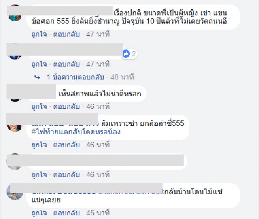259x219 pixels.
Task: Like the เห็นสภาพแล้วไม่น่าตีหรอก comment
Action: tap(39, 106)
